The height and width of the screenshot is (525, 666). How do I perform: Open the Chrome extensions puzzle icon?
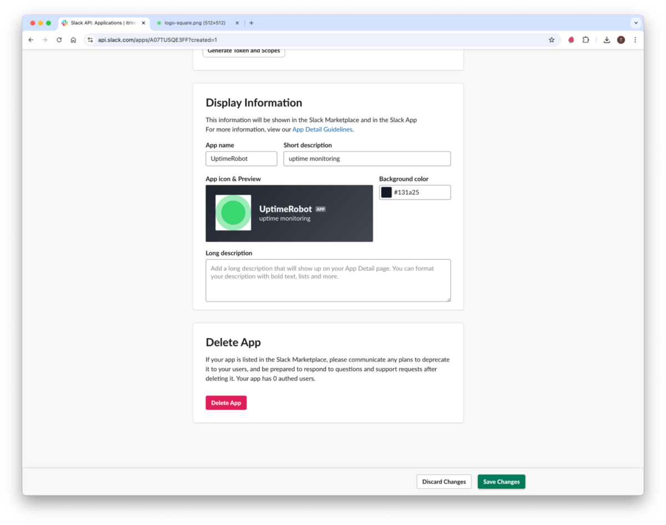pos(586,39)
